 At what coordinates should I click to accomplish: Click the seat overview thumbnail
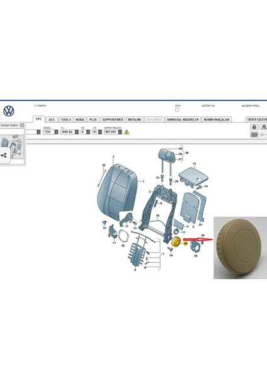coord(12,147)
